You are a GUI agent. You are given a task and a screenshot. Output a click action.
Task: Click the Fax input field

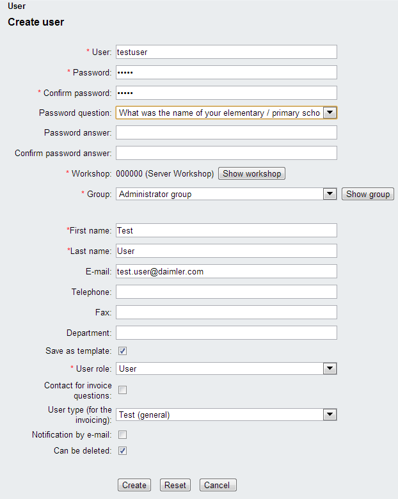point(226,312)
